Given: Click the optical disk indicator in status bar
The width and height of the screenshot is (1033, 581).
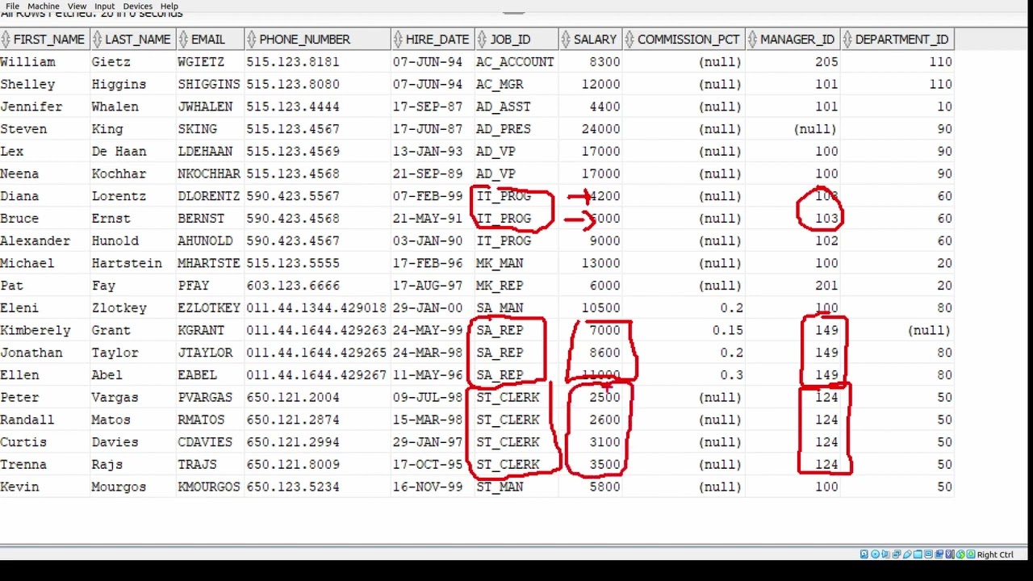Looking at the screenshot, I should pos(876,554).
